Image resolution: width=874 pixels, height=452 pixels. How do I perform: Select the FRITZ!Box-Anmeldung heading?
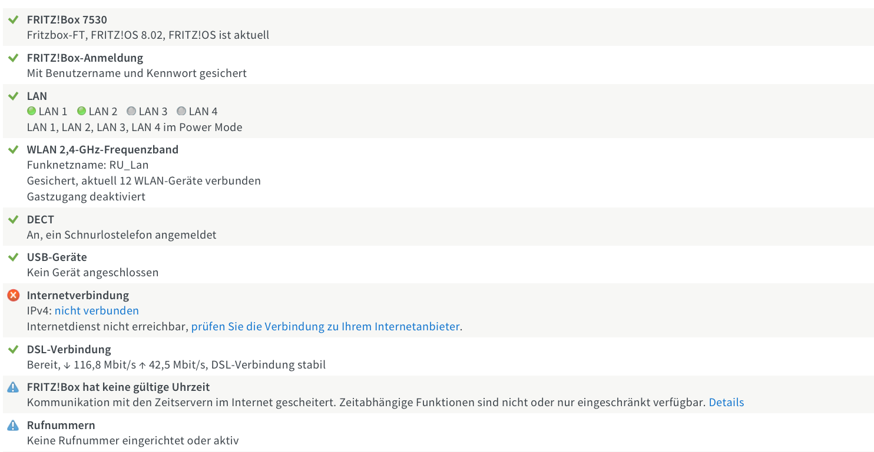[x=85, y=58]
